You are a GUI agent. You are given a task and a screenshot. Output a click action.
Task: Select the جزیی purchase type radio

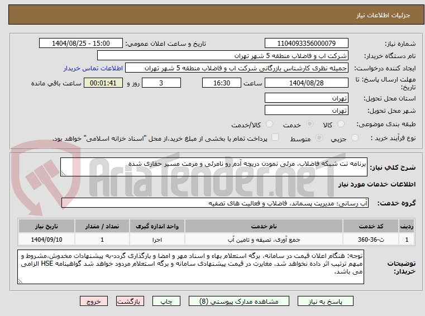(x=355, y=138)
